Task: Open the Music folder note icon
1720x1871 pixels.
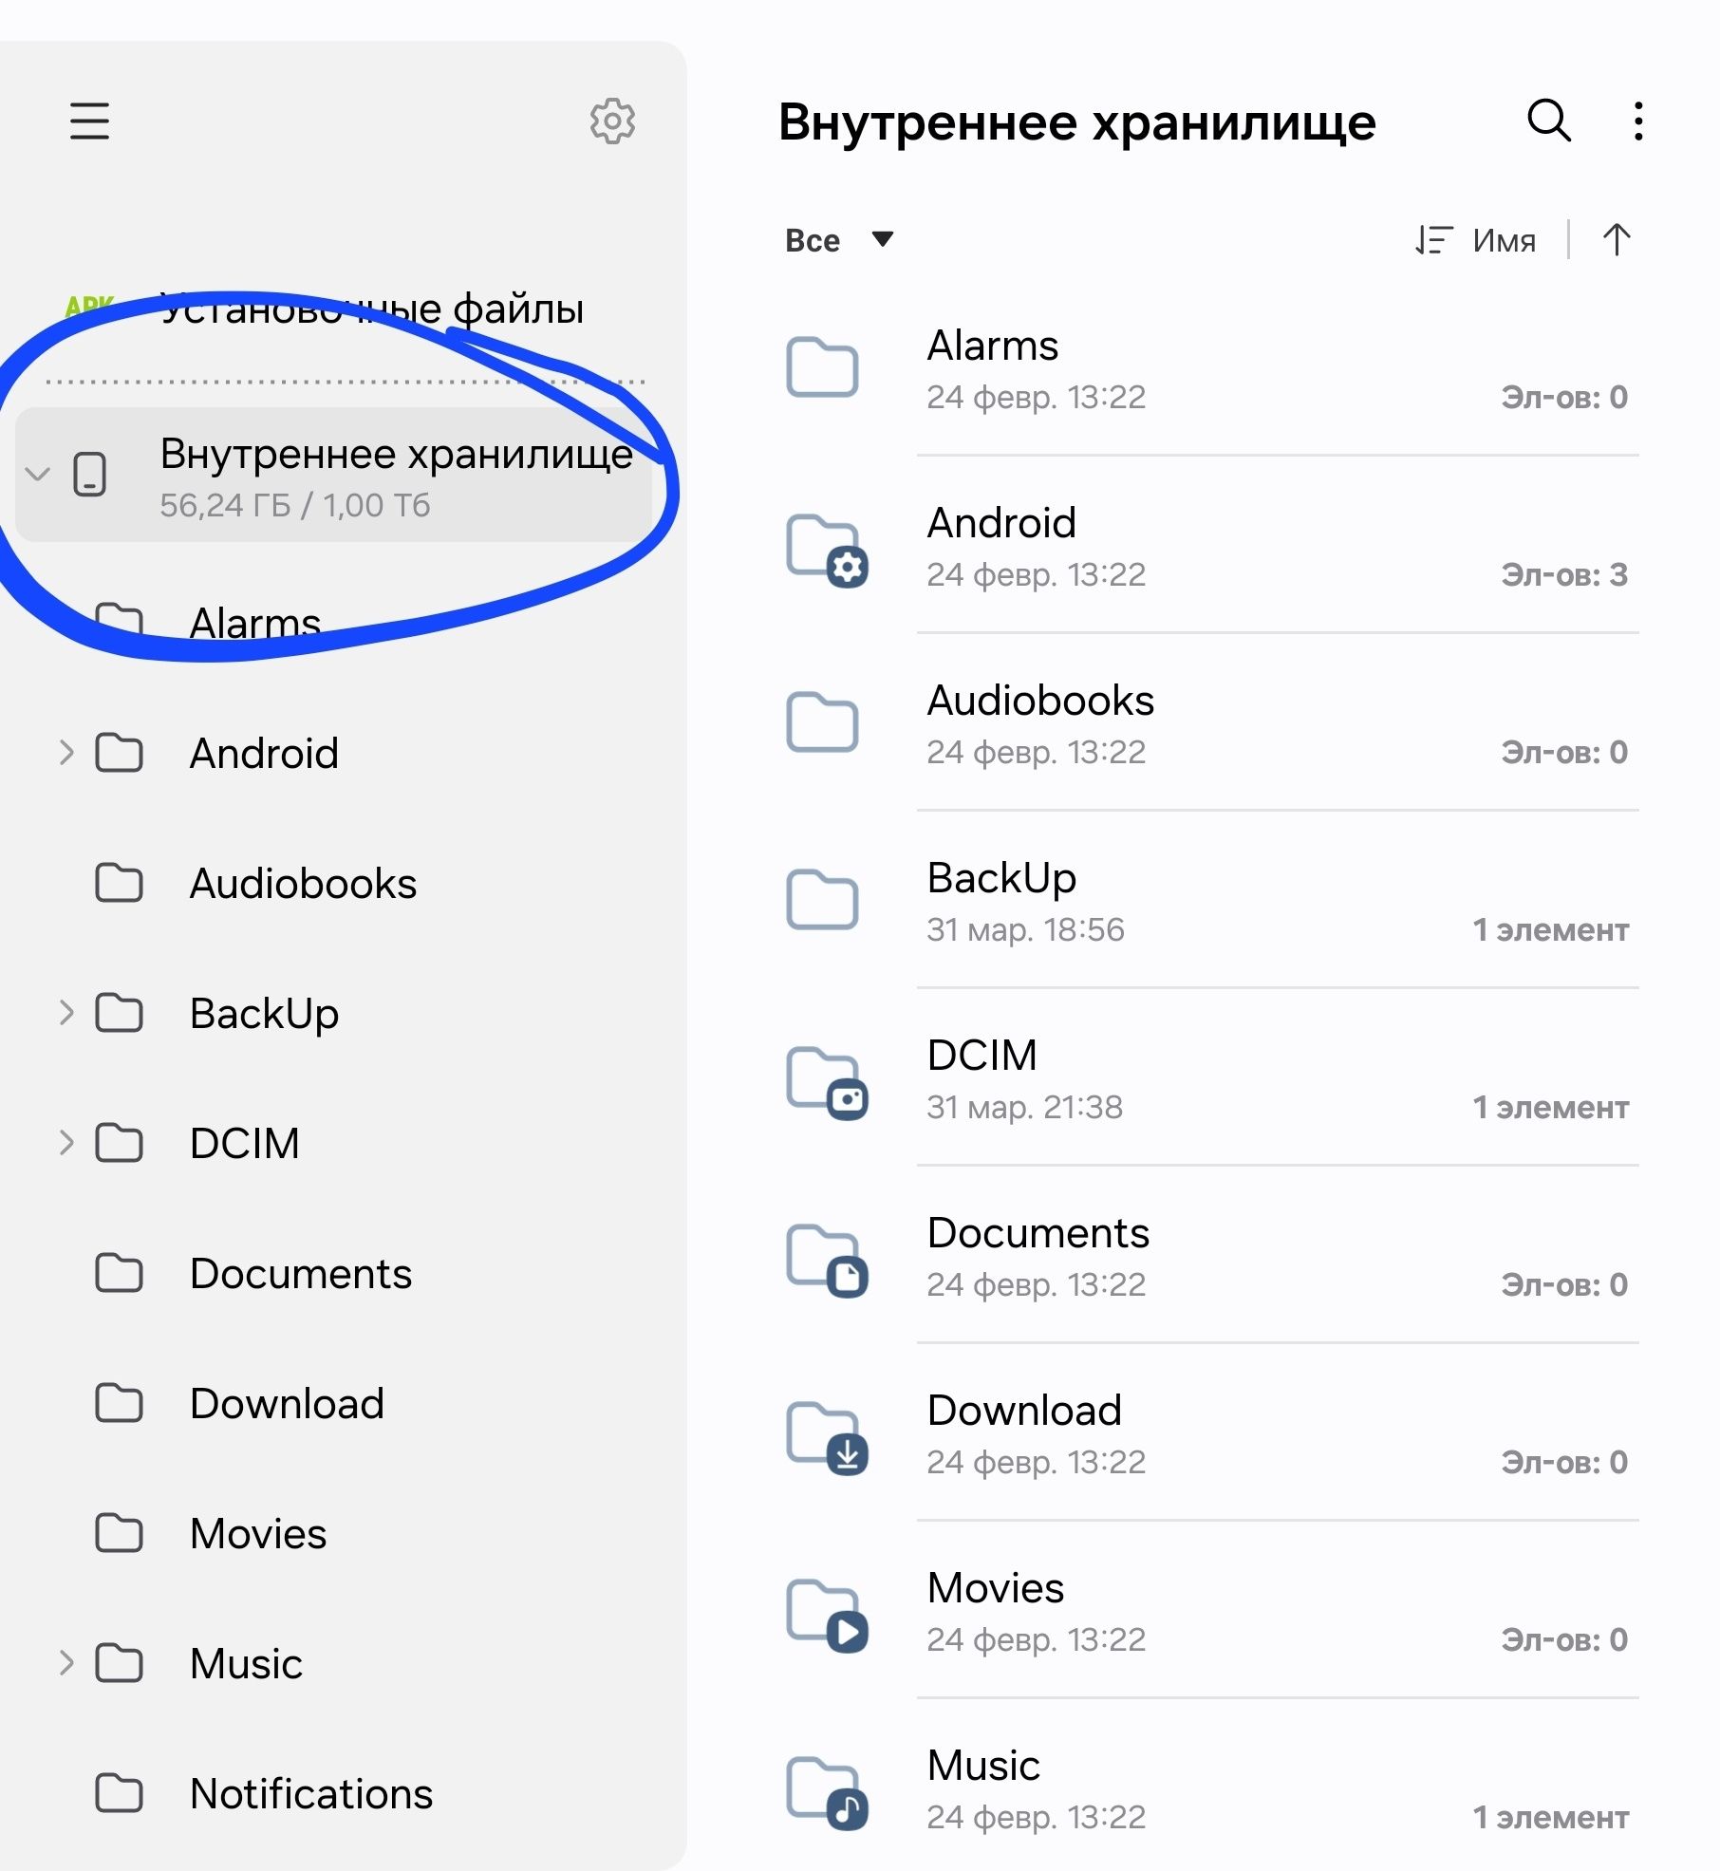Action: click(827, 1792)
